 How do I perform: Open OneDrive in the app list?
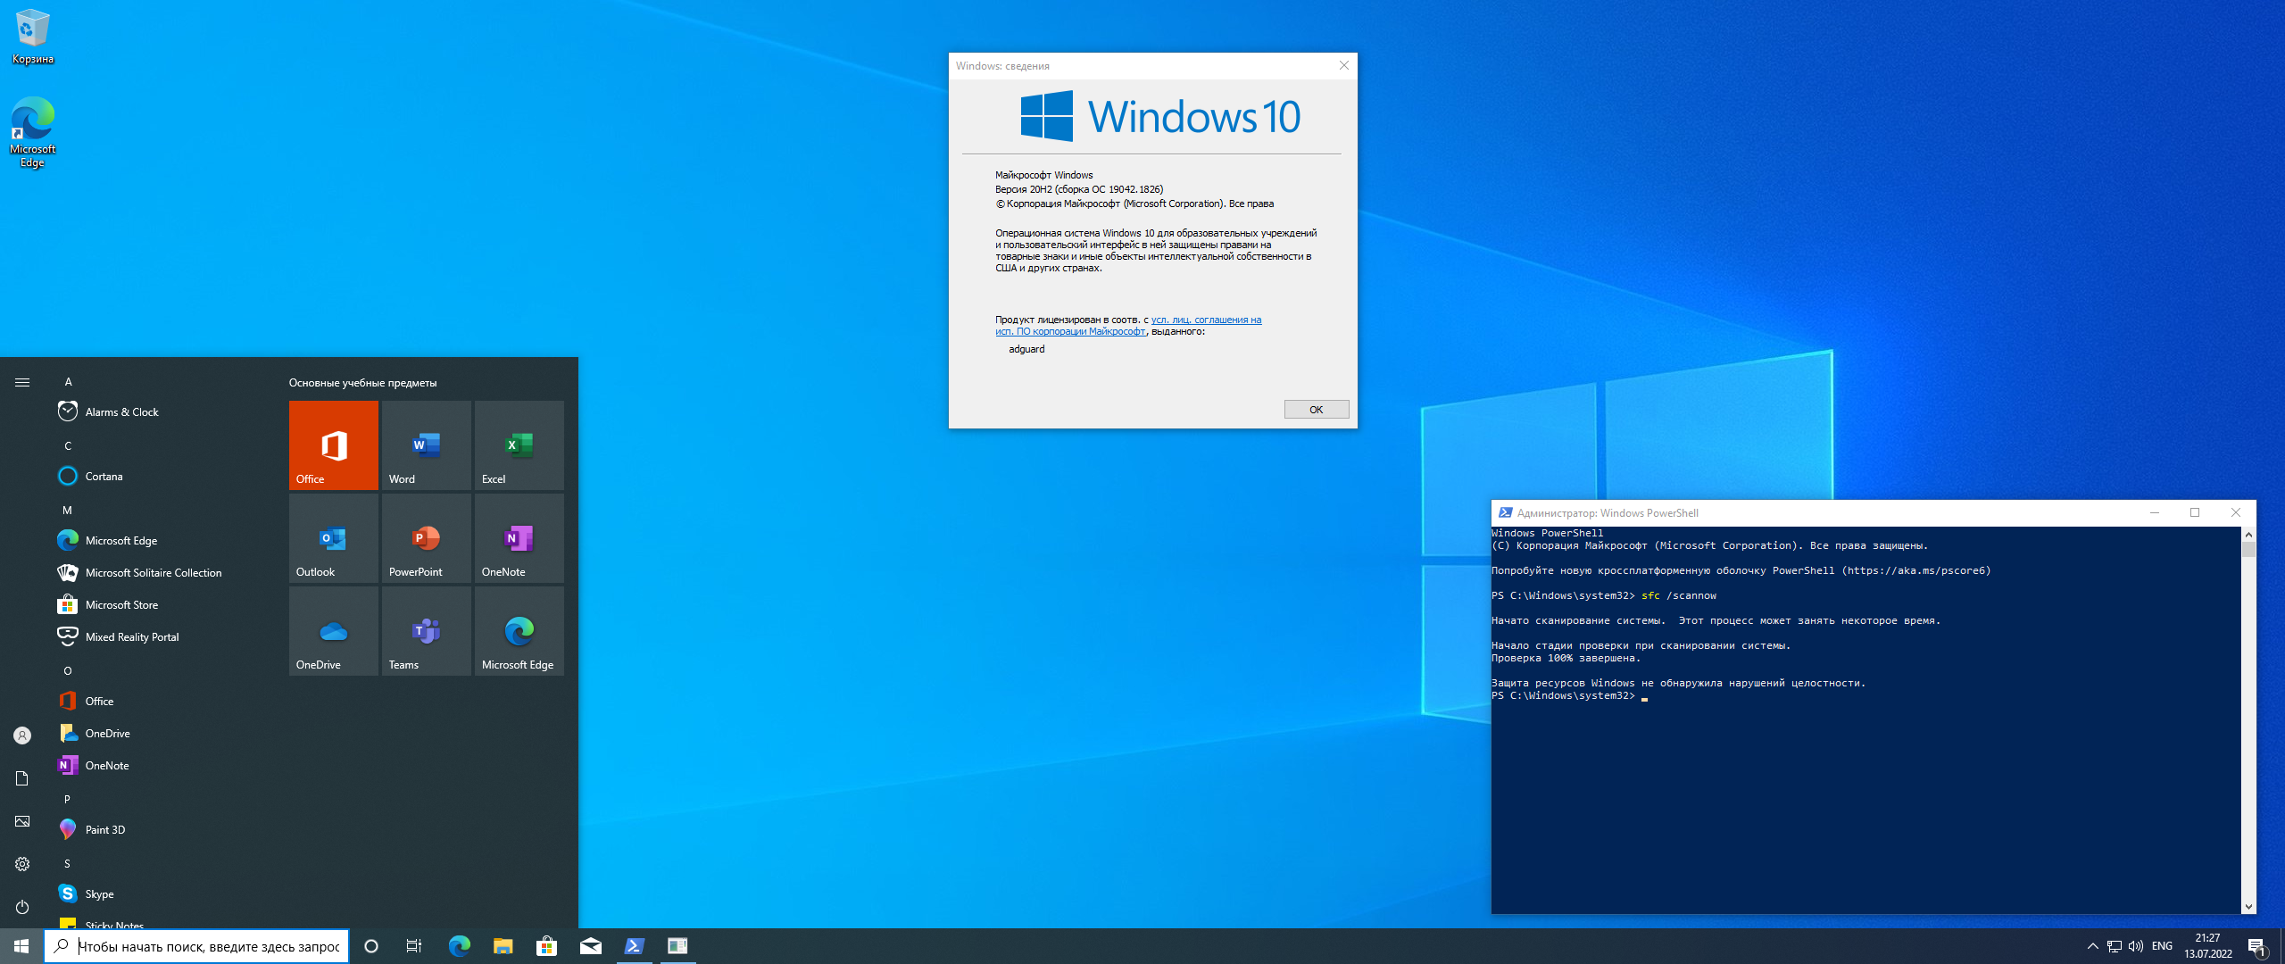pyautogui.click(x=161, y=733)
